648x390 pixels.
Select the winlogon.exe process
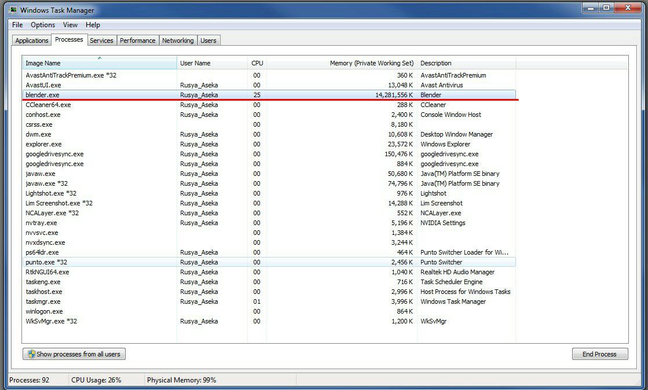pos(269,311)
